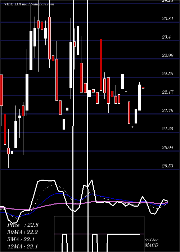Click the 20.53 price axis label

click(167, 166)
